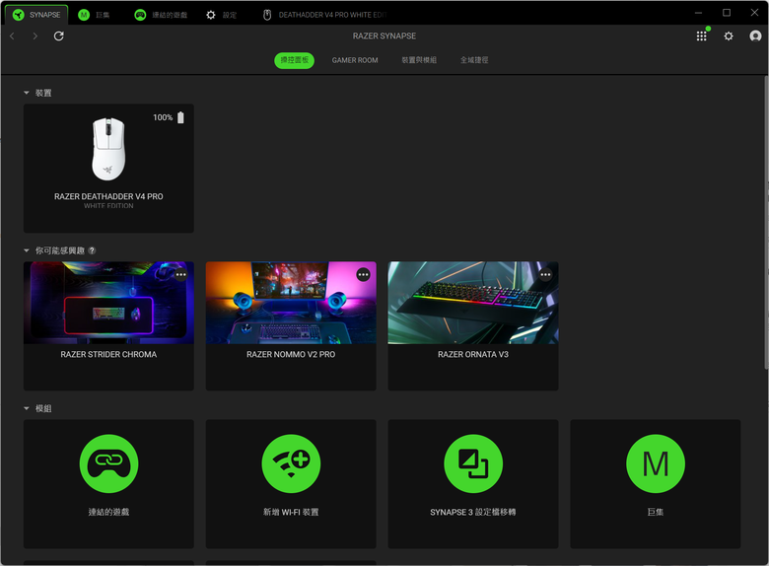Switch to GAMER ROOM tab

coord(355,60)
